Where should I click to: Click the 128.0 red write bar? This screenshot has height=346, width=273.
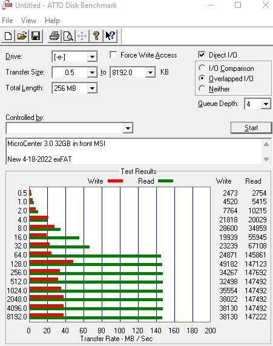point(51,262)
